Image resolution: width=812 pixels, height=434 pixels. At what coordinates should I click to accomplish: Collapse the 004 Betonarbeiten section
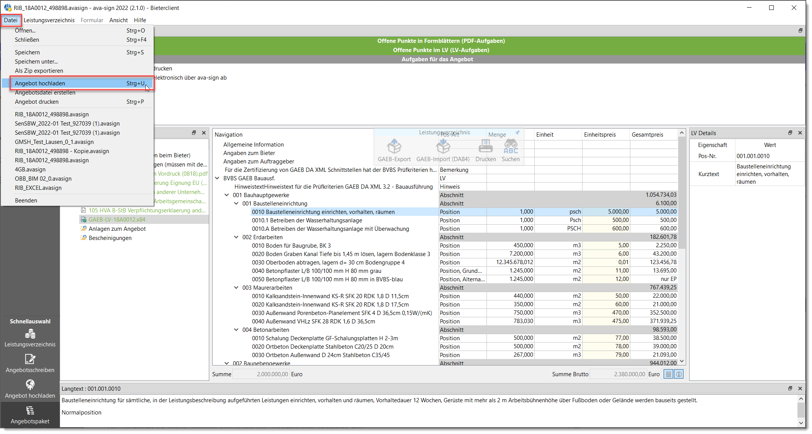click(x=236, y=330)
